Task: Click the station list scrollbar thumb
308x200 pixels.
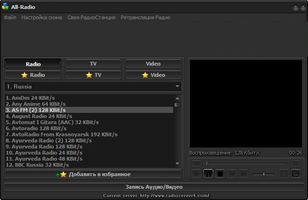Action: coord(177,105)
